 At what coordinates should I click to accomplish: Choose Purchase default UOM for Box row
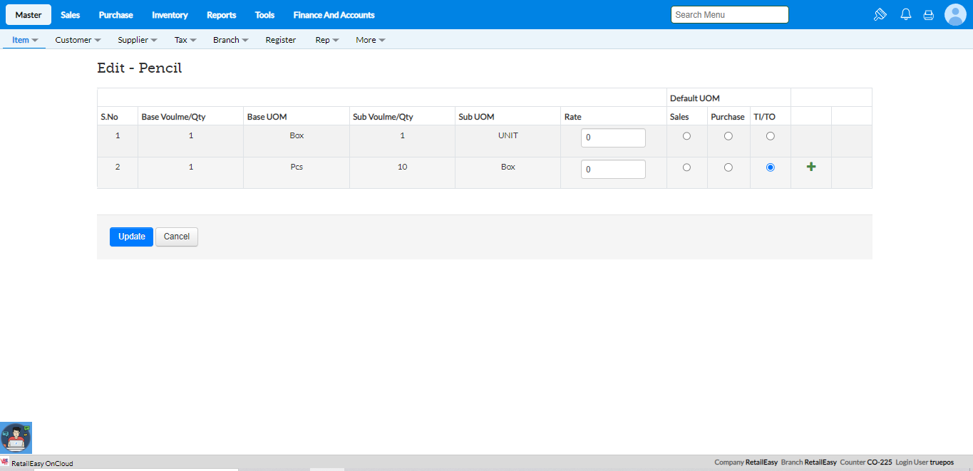coord(728,136)
